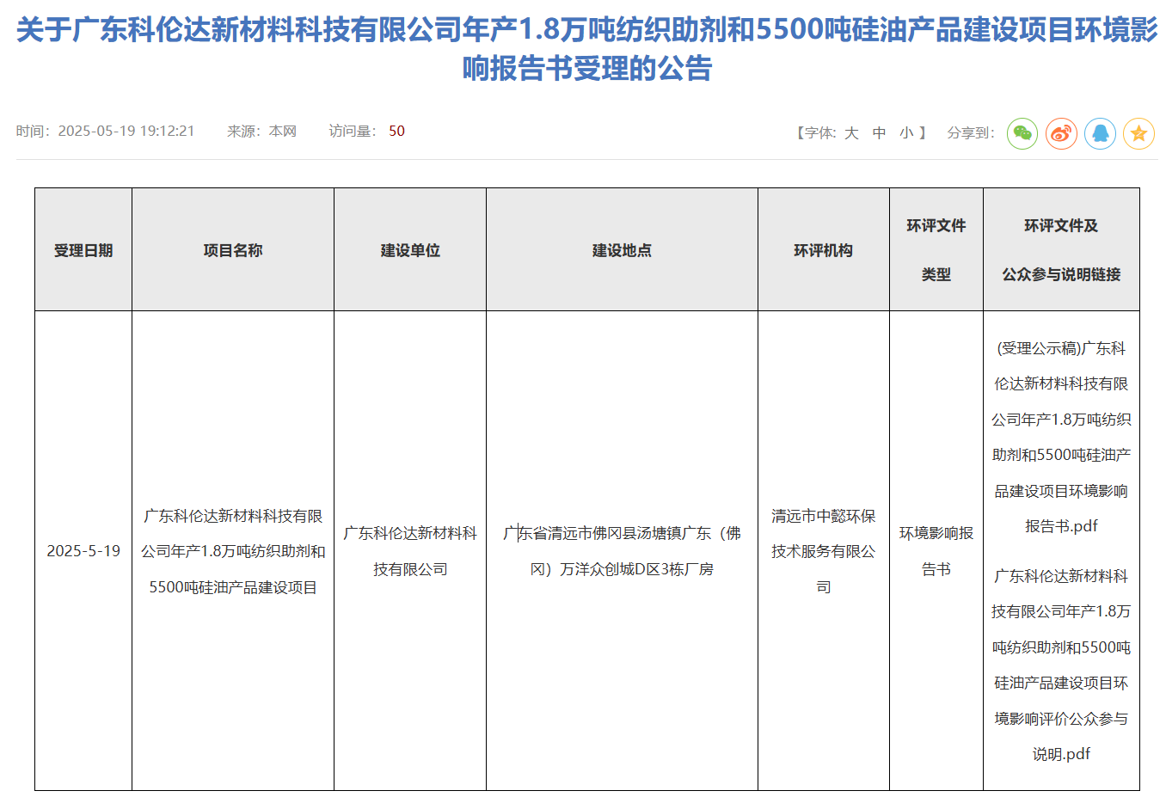Click the 受理日期 column header
Screen dimensions: 1166x797
point(83,250)
